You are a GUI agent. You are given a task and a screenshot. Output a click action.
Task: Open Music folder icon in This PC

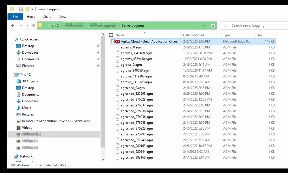[x=19, y=108]
